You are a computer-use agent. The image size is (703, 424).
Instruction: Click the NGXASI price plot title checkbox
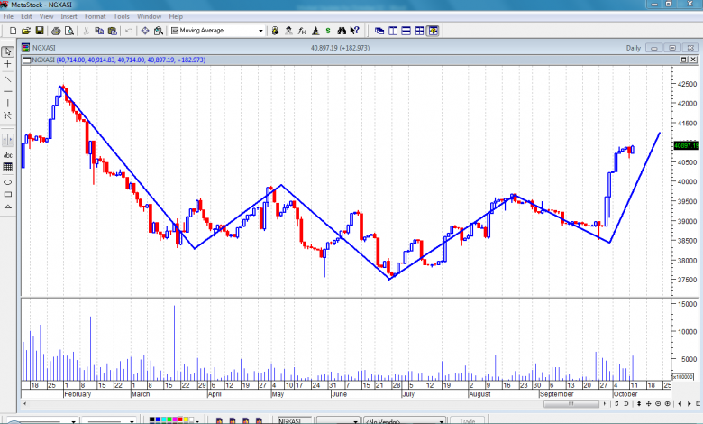[26, 60]
